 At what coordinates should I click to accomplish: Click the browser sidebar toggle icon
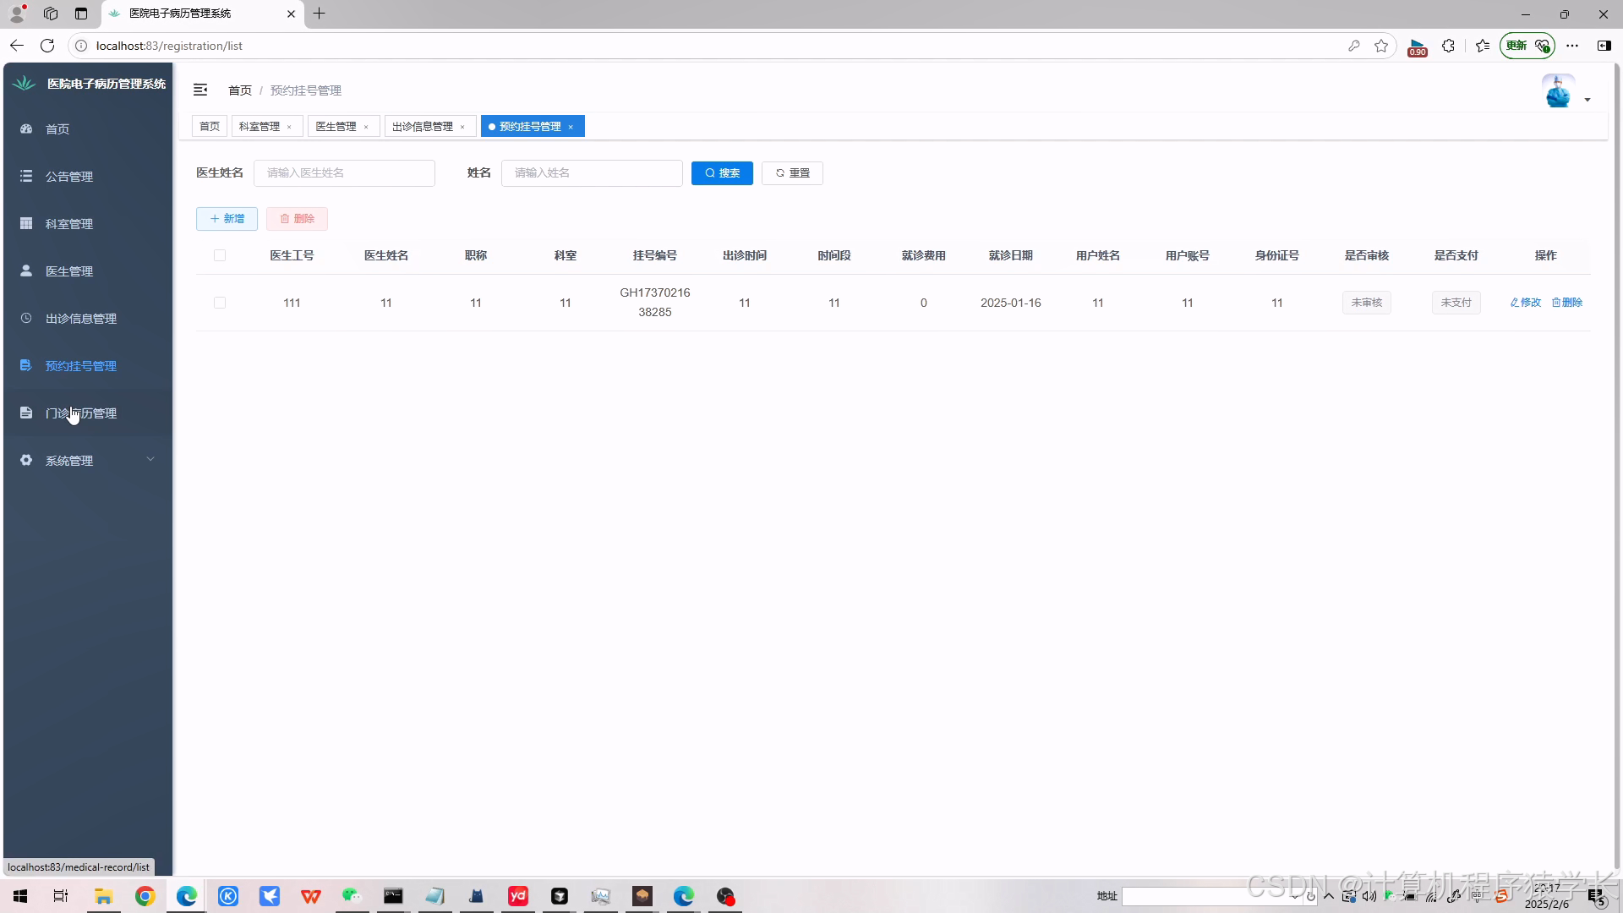[x=1604, y=46]
